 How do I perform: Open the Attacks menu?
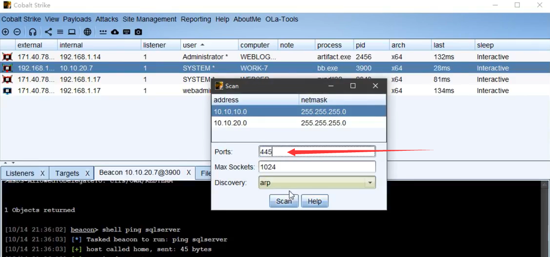(x=107, y=19)
